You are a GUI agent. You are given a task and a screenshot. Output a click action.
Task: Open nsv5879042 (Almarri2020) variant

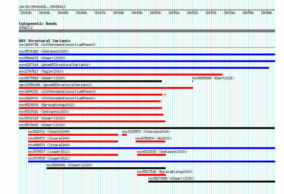pos(42,125)
